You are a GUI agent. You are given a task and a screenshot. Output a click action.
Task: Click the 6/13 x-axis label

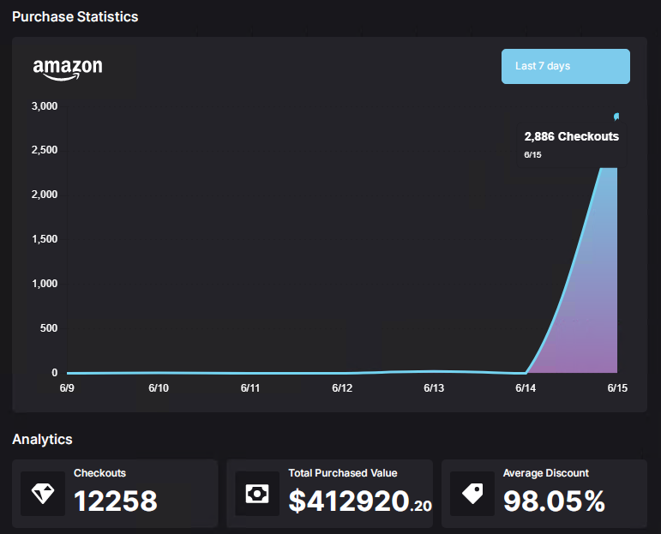pyautogui.click(x=434, y=388)
